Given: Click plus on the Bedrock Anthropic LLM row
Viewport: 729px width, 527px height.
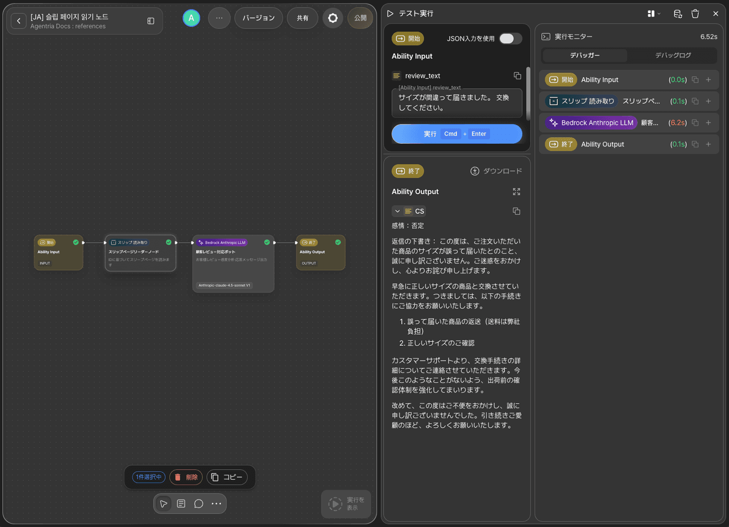Looking at the screenshot, I should coord(709,123).
